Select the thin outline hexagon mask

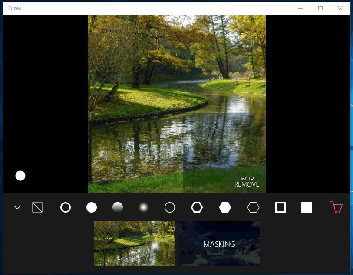point(253,207)
